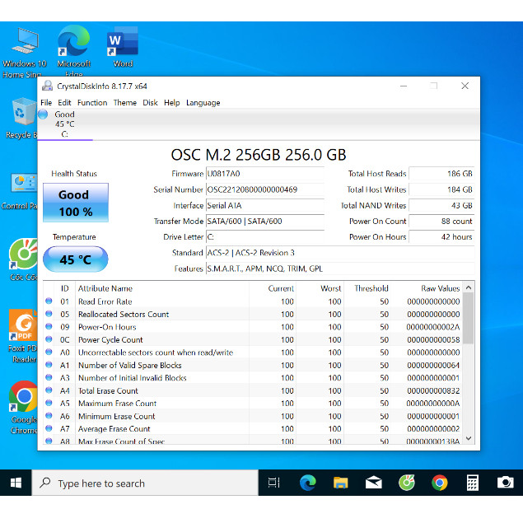Click the status dot for Number of Valid Spare Blocks
The height and width of the screenshot is (523, 523).
(49, 365)
